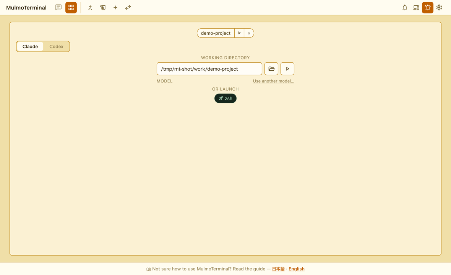Select the demo-project session tab
This screenshot has width=451, height=275.
tap(216, 33)
